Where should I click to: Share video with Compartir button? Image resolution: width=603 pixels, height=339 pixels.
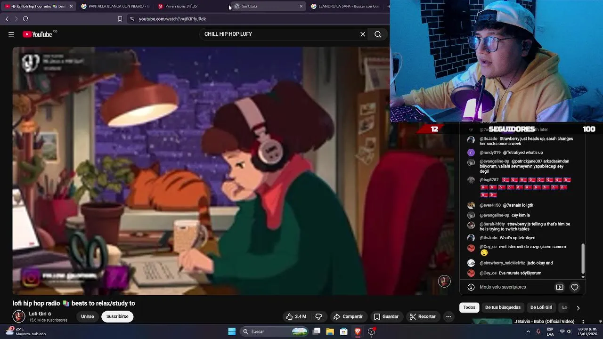click(348, 316)
